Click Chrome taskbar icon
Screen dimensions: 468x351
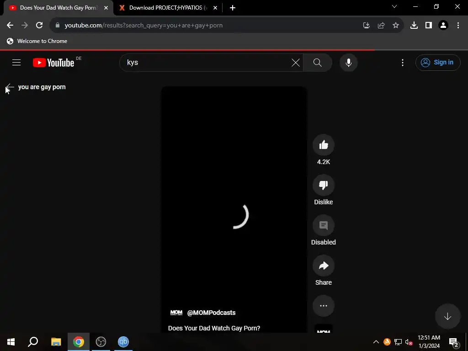[79, 342]
